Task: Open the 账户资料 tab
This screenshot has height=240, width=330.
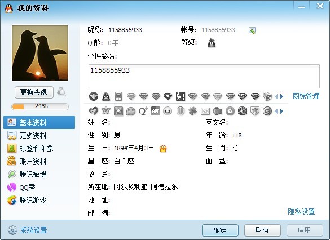Action: (39, 161)
